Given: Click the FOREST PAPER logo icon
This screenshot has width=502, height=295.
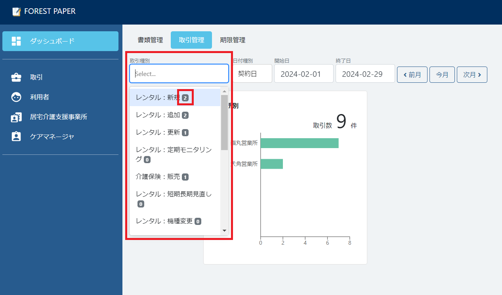Looking at the screenshot, I should [15, 11].
